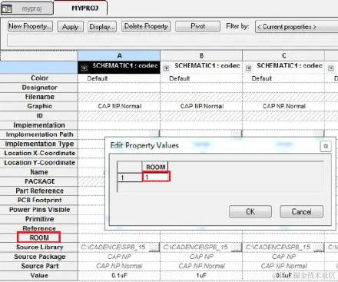Click Source Part cell in column C
The height and width of the screenshot is (282, 338).
point(283,266)
